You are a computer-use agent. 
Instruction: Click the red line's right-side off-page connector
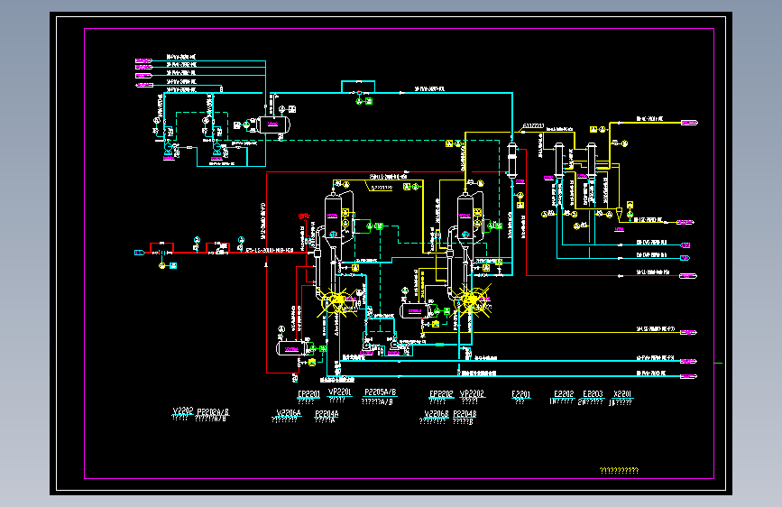point(688,275)
